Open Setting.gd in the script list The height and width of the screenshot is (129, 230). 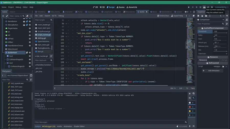[x=42, y=38]
